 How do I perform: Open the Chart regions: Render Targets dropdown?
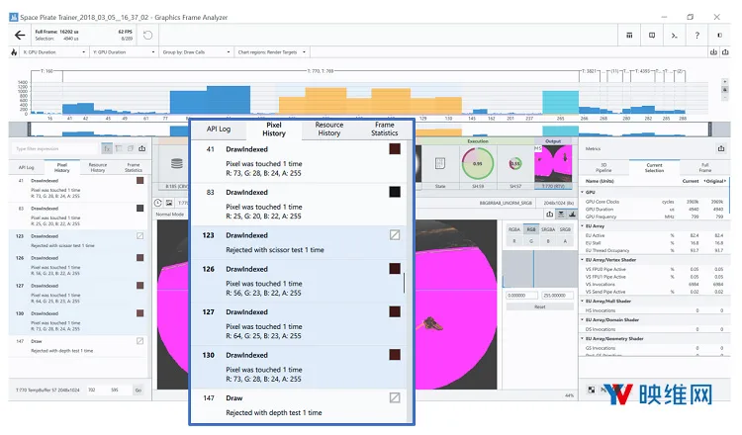tap(272, 52)
